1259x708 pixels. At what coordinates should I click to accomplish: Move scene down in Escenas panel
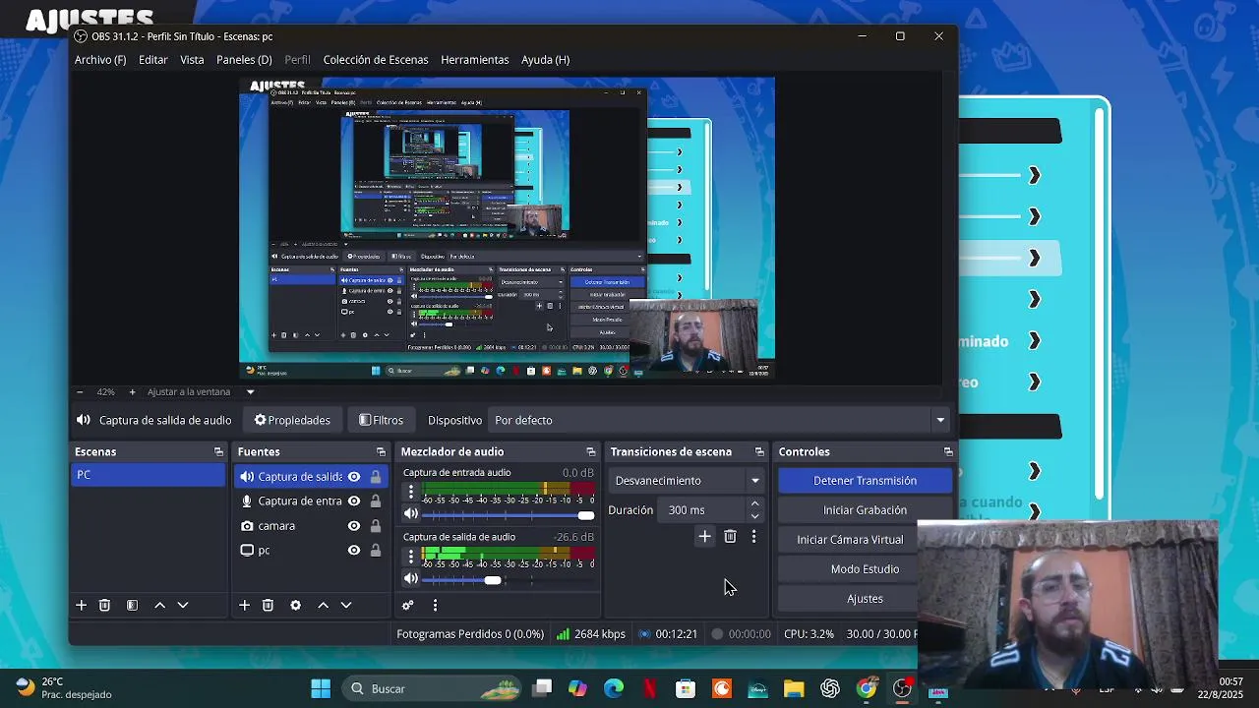(x=183, y=606)
